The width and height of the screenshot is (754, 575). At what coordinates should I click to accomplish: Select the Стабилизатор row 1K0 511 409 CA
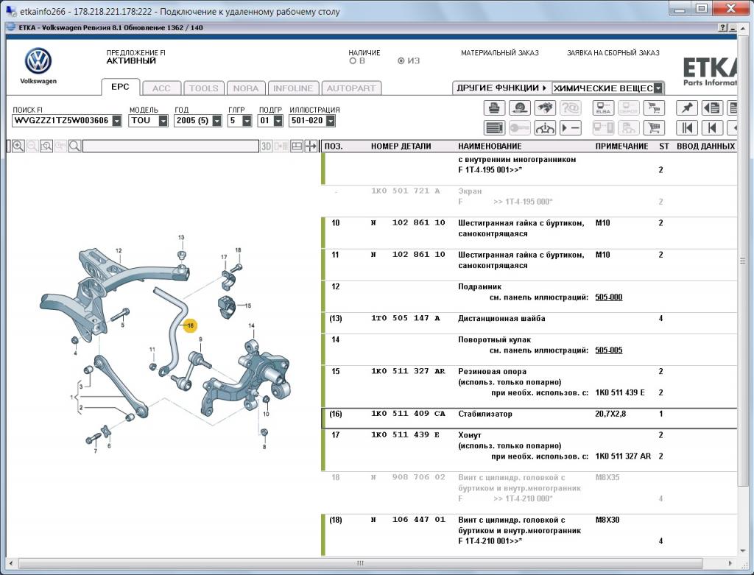pos(529,418)
